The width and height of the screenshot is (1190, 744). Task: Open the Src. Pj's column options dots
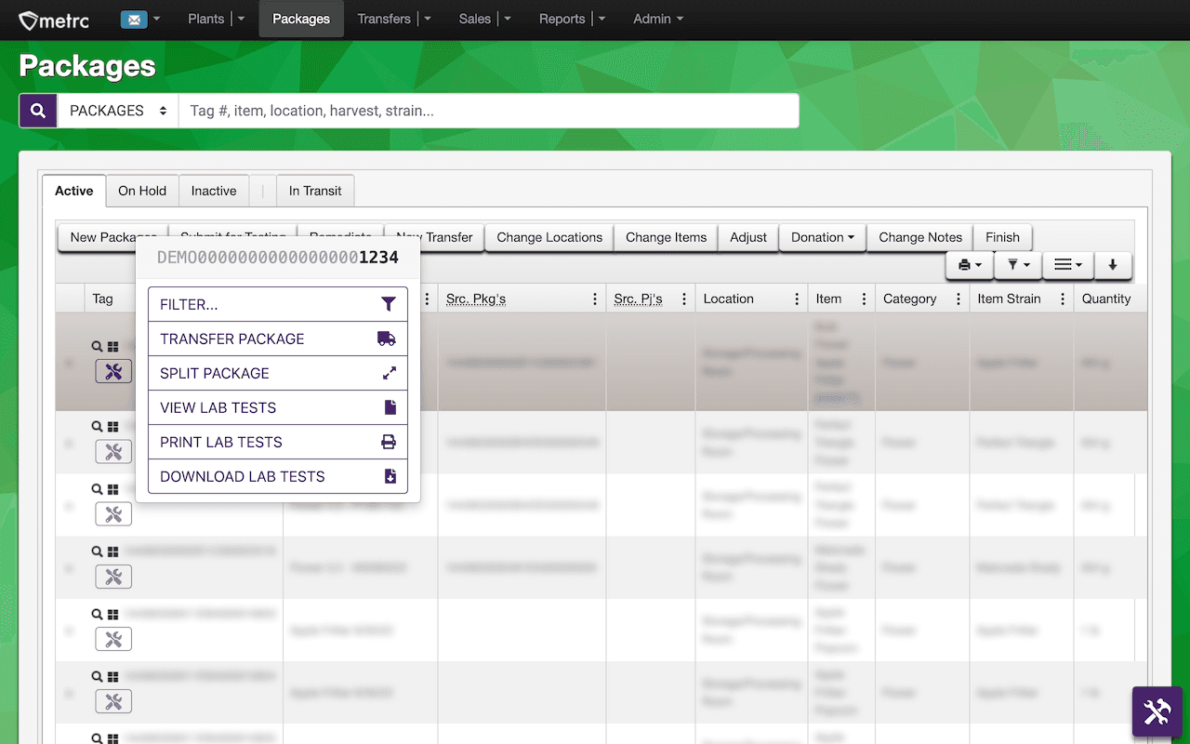(x=684, y=299)
